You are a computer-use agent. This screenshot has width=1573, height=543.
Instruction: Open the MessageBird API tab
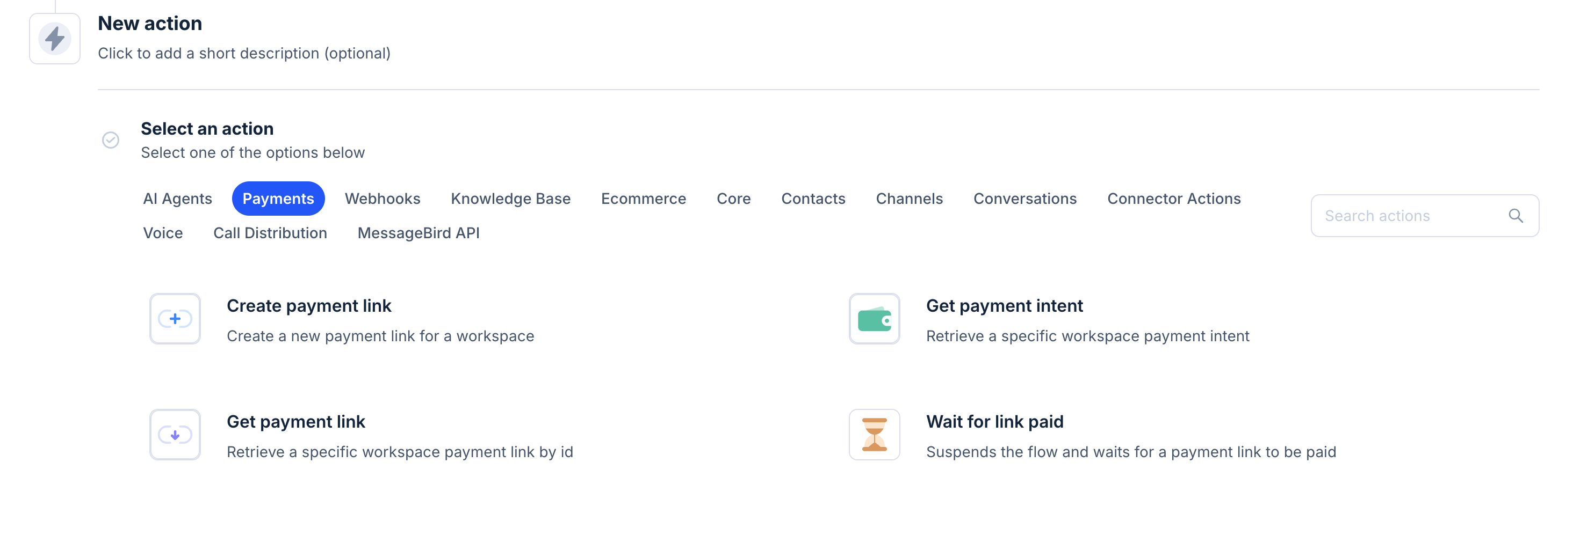pyautogui.click(x=418, y=233)
